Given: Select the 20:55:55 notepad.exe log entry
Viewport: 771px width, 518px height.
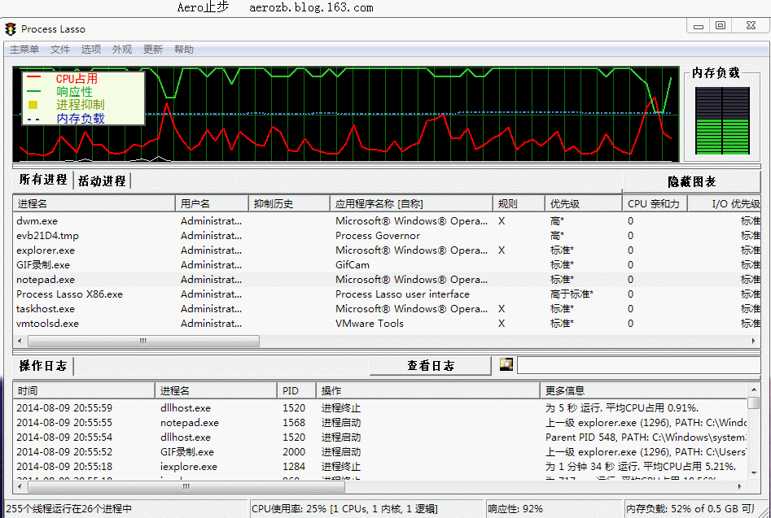Looking at the screenshot, I should (x=379, y=423).
